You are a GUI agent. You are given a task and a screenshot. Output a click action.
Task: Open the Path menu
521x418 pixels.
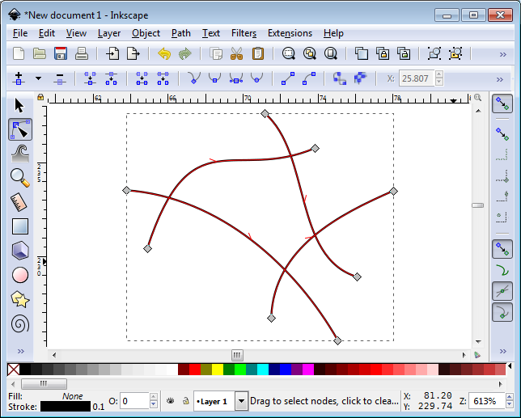point(181,33)
